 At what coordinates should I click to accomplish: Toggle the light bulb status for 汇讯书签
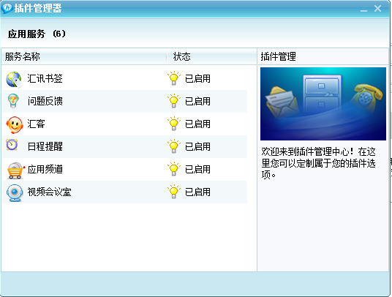174,78
